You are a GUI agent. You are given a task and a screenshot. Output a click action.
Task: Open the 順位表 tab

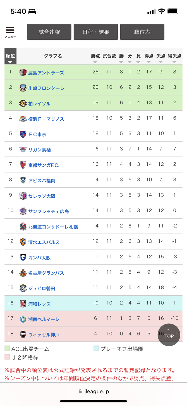coord(142,32)
